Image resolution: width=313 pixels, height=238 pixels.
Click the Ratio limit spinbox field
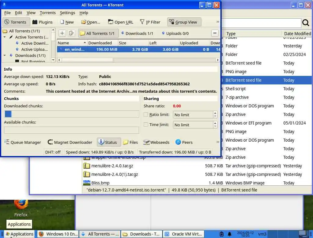(x=193, y=115)
